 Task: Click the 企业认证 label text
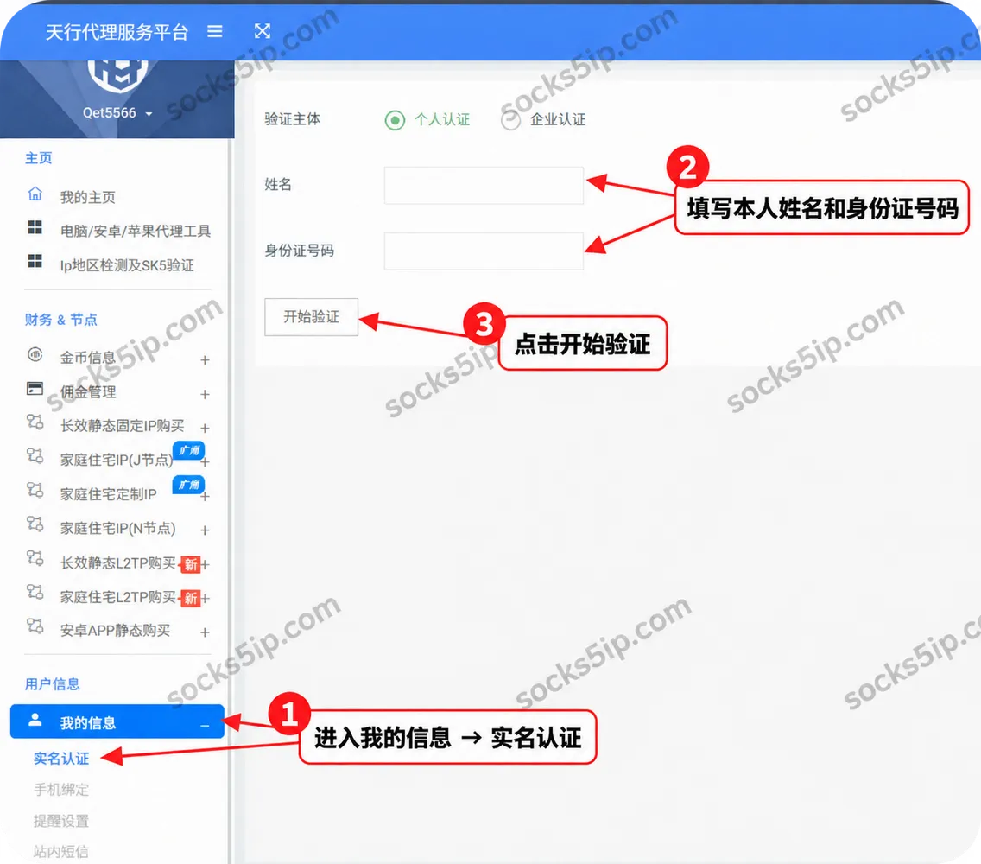(x=558, y=119)
